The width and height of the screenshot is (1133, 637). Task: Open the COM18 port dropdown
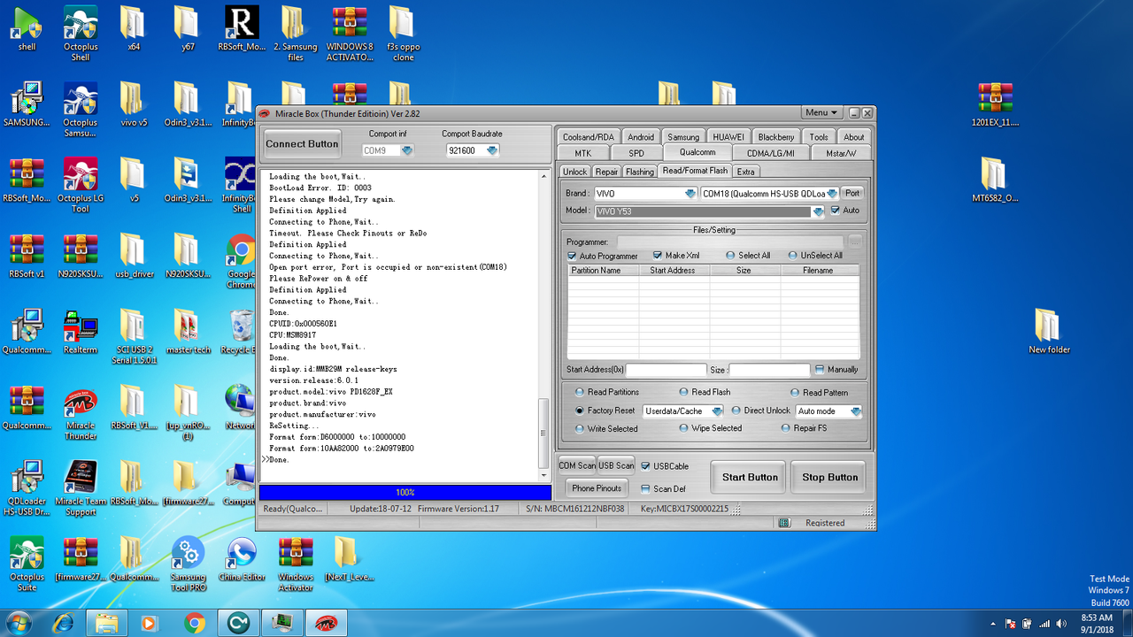(832, 194)
